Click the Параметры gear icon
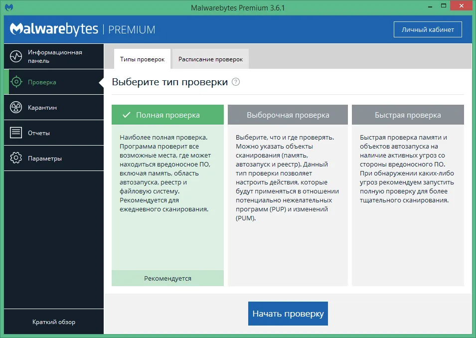 point(16,158)
